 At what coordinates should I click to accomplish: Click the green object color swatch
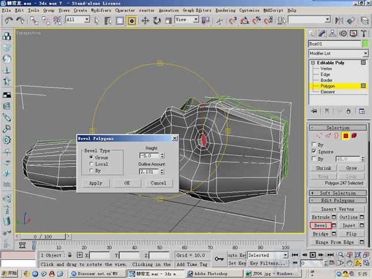coord(366,44)
